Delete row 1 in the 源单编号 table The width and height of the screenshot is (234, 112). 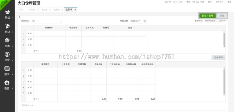click(x=31, y=70)
